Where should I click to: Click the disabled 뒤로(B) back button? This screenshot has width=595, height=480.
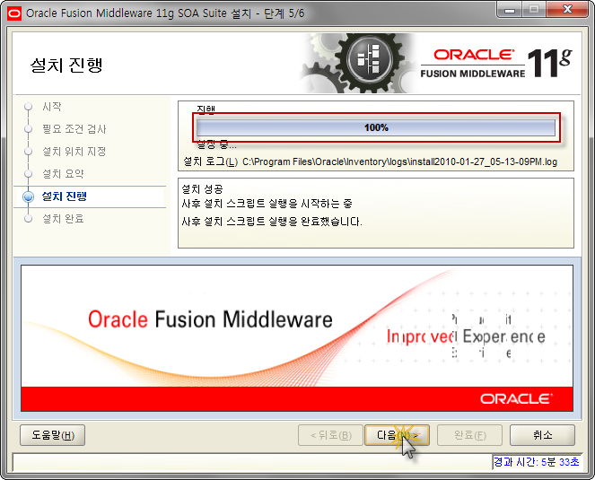coord(330,435)
